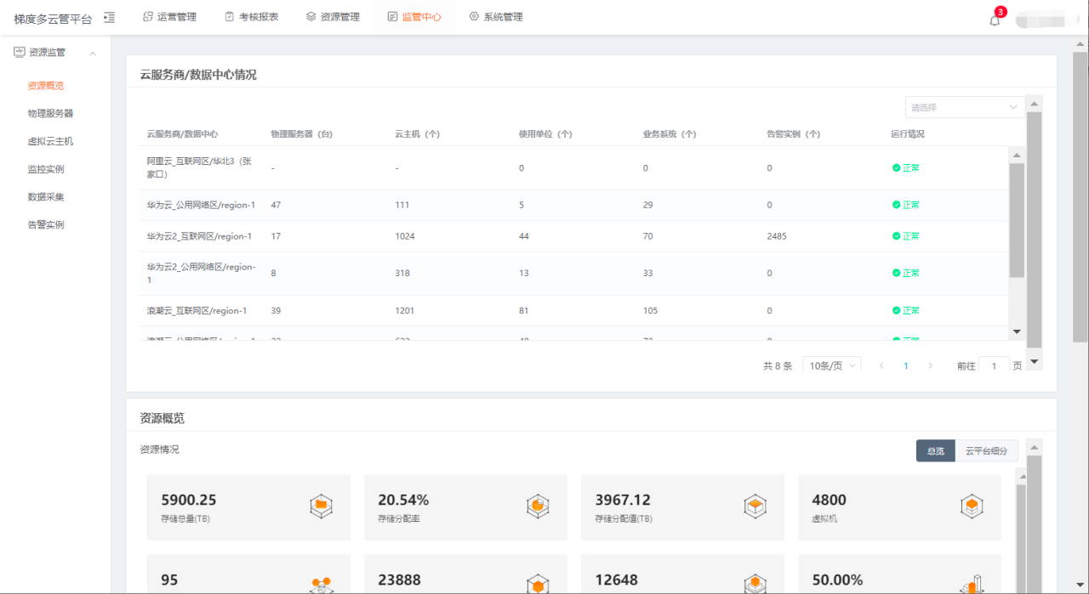Click the 1201 云主机 count cell
Image resolution: width=1089 pixels, height=594 pixels.
tap(405, 310)
